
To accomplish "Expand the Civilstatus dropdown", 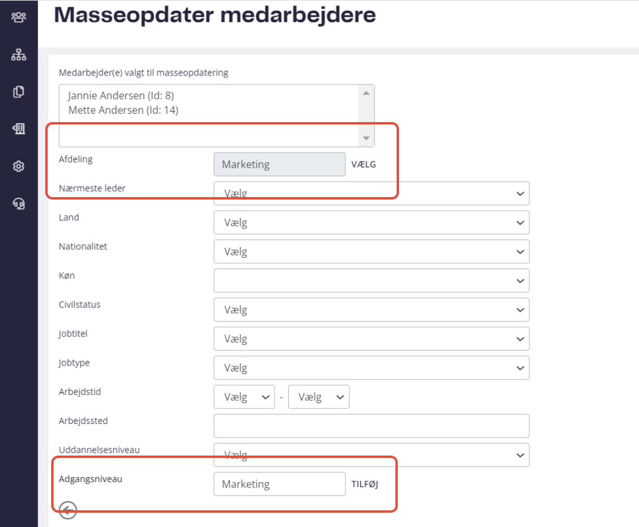I will pos(371,310).
